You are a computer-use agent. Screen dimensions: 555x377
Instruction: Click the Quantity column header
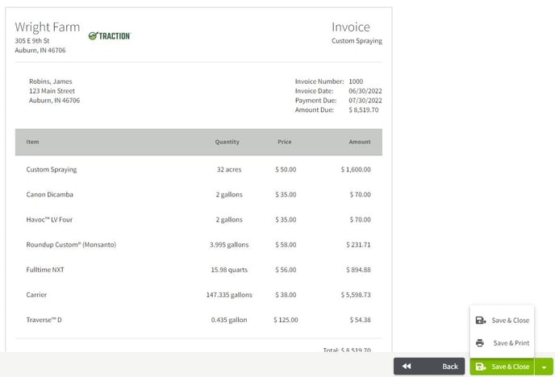coord(227,142)
